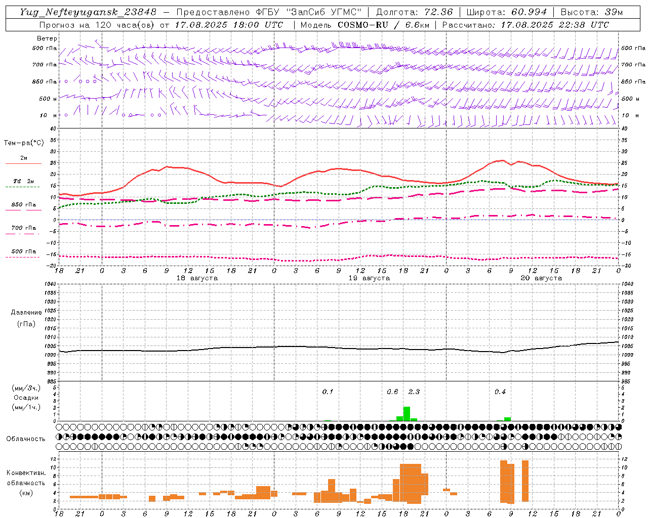Screen dimensions: 648x518
Task: Click the (мм/1ч.) precipitation unit label
Action: [x=26, y=407]
